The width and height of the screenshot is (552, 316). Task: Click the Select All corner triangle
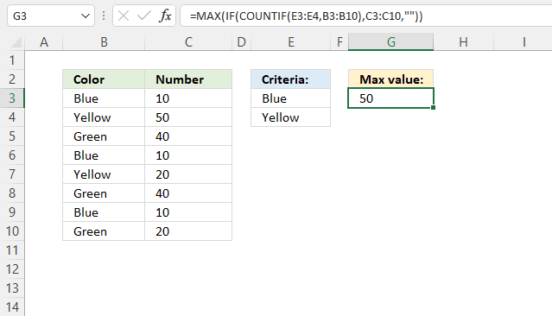16,42
